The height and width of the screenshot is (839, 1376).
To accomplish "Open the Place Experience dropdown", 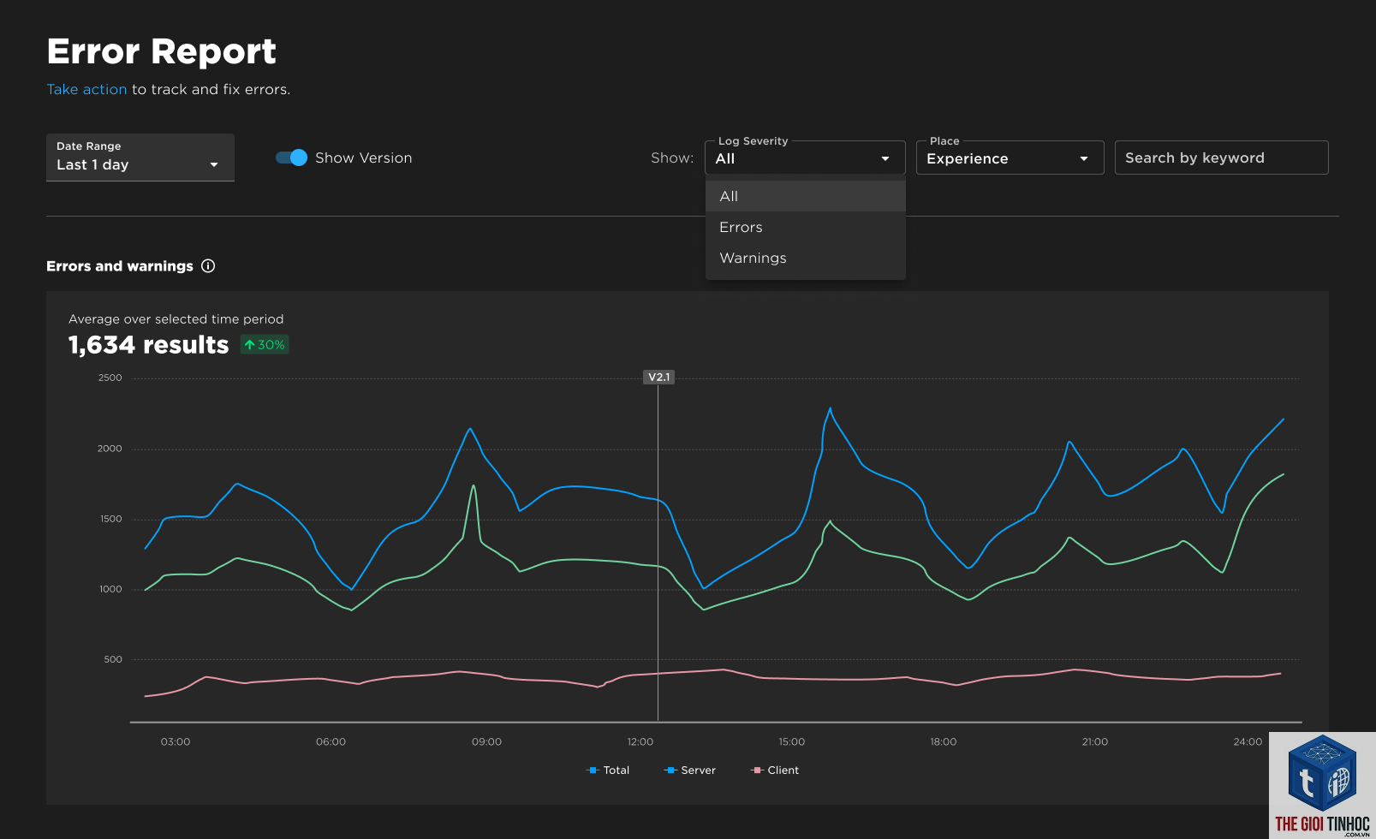I will (x=1010, y=158).
